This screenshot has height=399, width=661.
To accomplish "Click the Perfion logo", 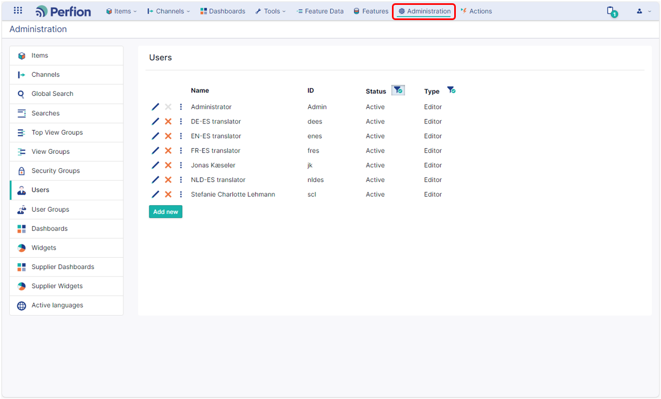I will point(63,11).
